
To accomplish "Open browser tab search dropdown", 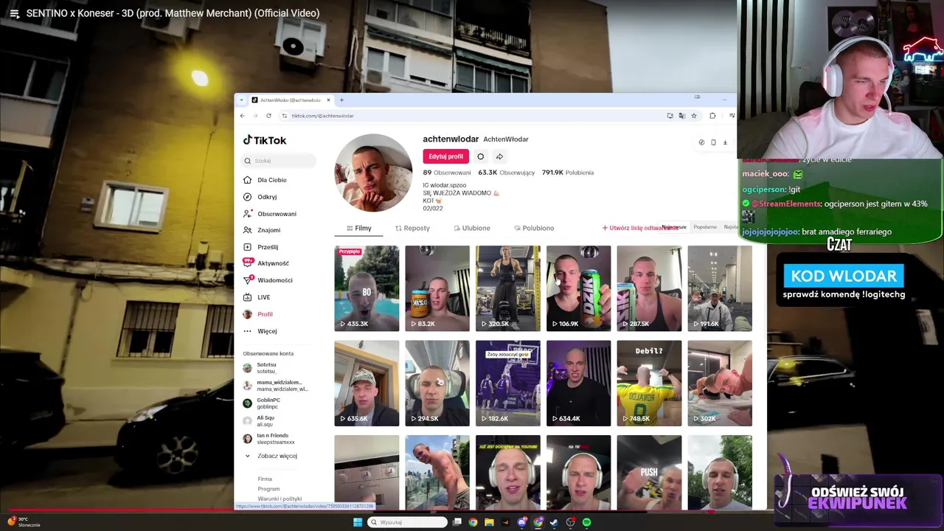I will point(241,100).
